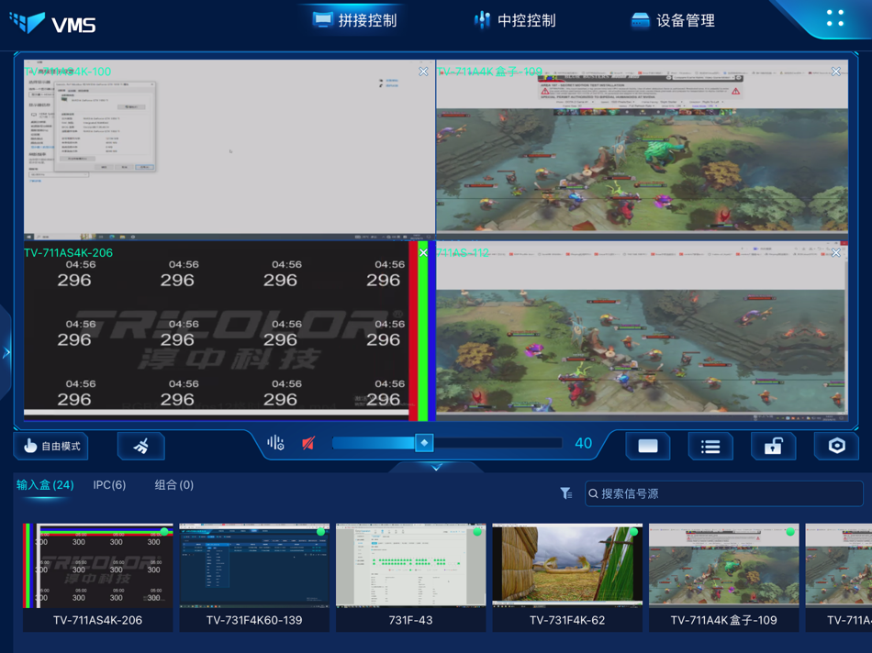Clear the wall with the broom icon

[140, 446]
